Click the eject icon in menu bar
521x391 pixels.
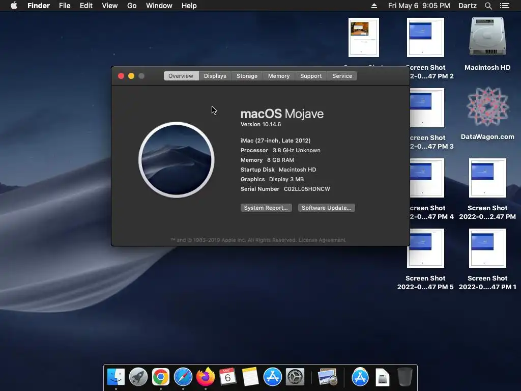[374, 6]
